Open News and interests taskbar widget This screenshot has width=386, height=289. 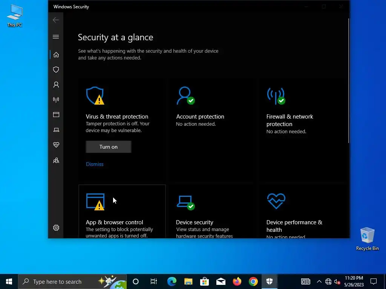click(305, 281)
